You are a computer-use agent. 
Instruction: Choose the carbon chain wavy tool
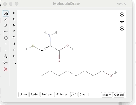tap(6, 32)
